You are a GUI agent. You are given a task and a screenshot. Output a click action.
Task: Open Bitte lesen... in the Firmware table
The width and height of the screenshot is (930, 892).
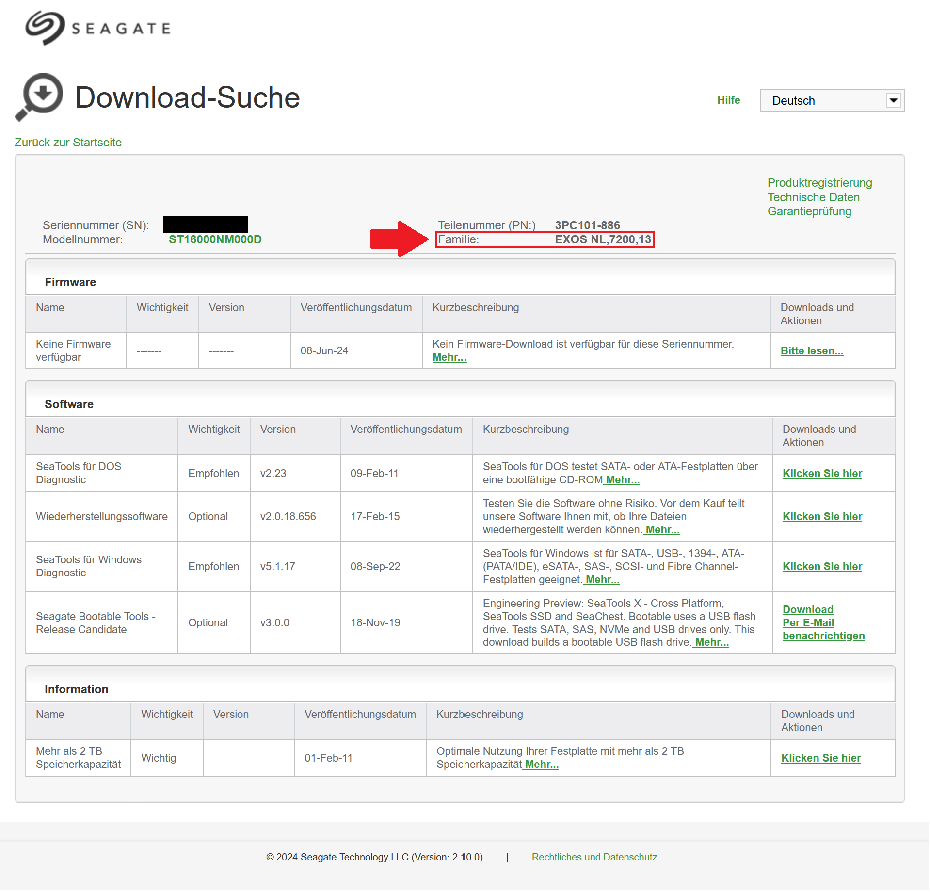pos(812,350)
